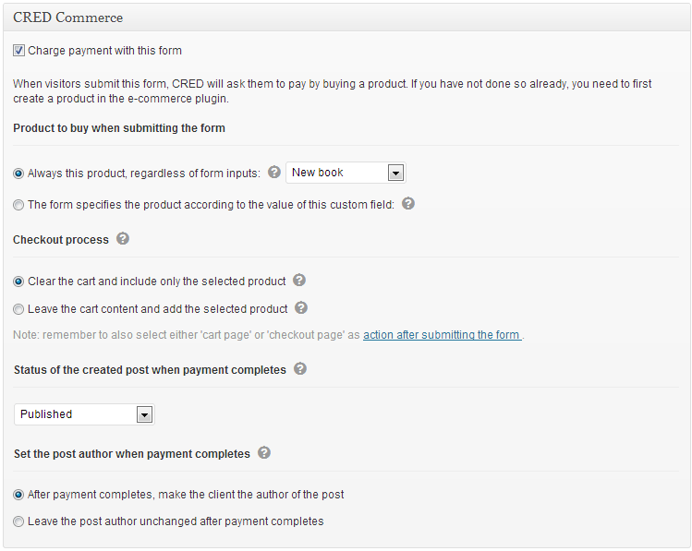The image size is (692, 551).
Task: Open the 'New book' product dropdown
Action: coord(346,173)
